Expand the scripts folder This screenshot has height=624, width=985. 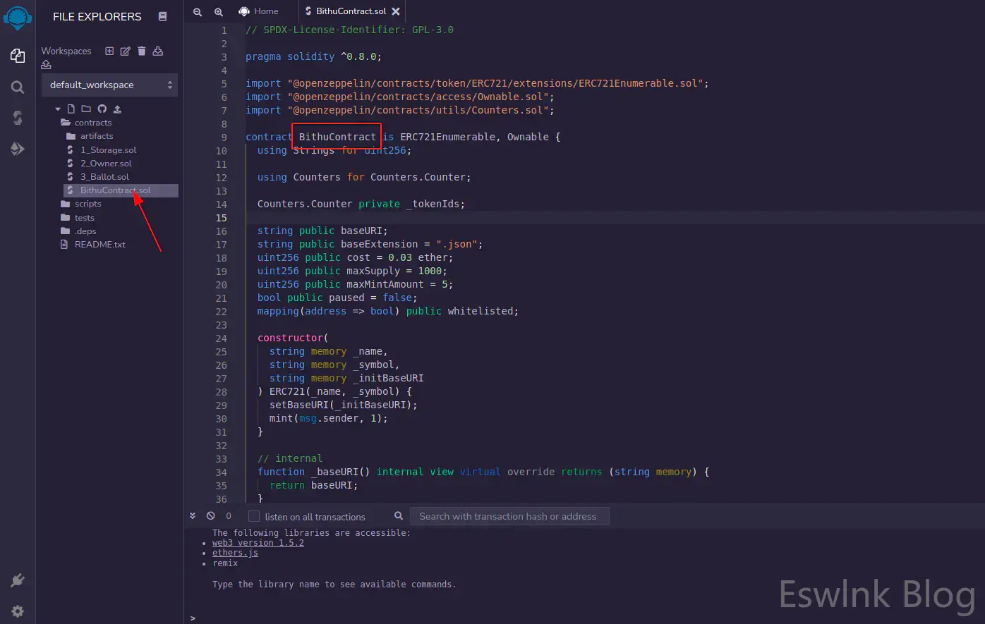[87, 204]
